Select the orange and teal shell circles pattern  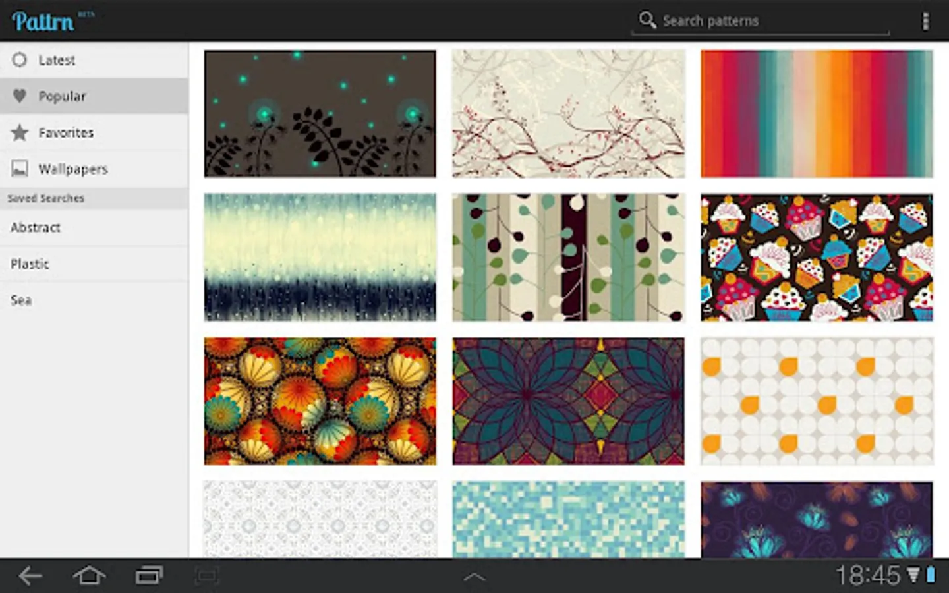(320, 401)
